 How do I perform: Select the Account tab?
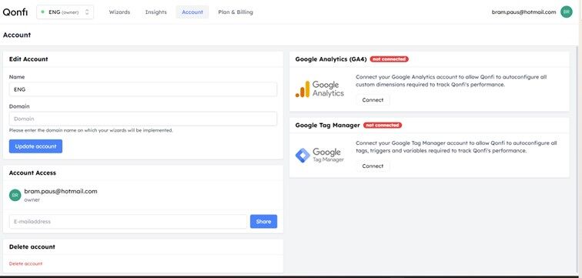(192, 12)
